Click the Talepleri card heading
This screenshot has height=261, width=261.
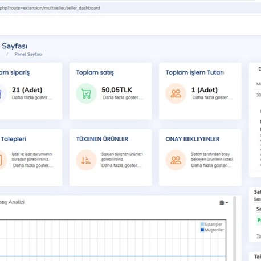[x=13, y=139]
